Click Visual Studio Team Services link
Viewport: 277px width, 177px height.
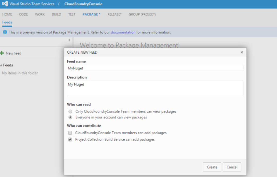[32, 4]
